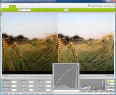
Task: Click the round icon left of TAGS
Action: [x=106, y=75]
